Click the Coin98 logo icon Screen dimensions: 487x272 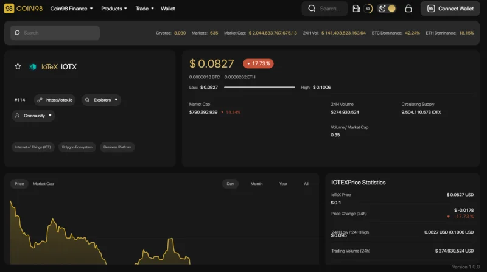(x=9, y=9)
